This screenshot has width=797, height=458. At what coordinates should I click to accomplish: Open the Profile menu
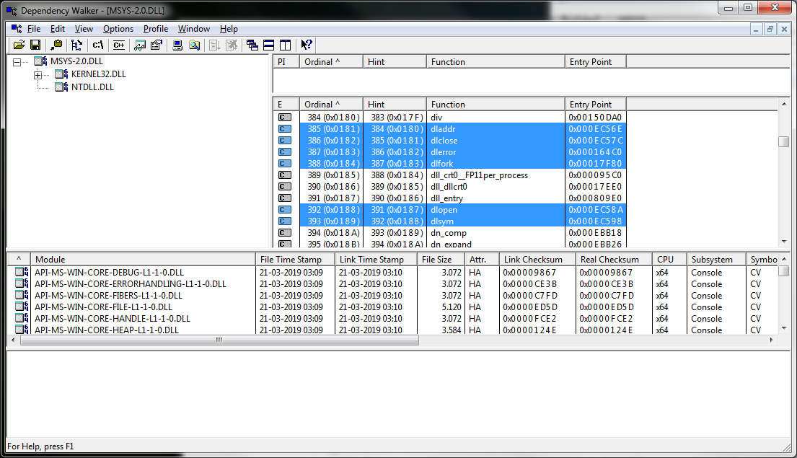(x=156, y=29)
